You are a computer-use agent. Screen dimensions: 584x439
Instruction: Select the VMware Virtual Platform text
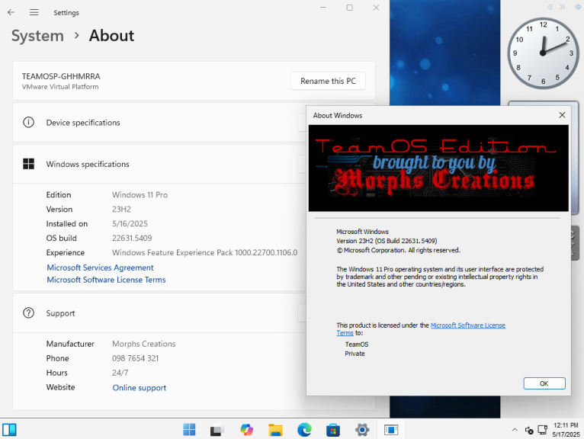[x=60, y=87]
